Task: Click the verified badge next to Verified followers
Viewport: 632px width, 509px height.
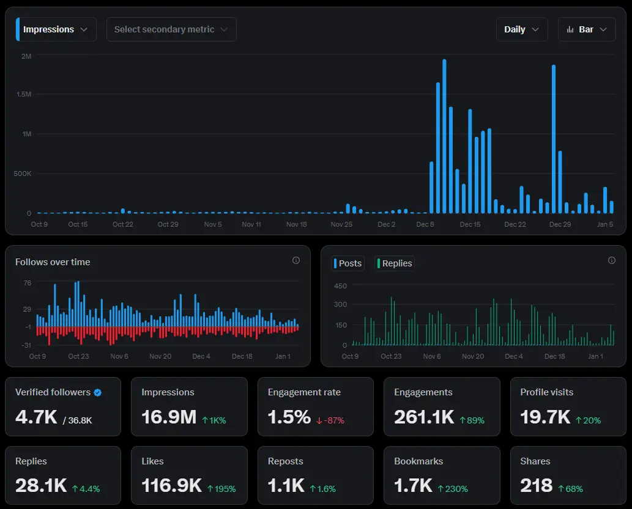Action: [x=98, y=393]
